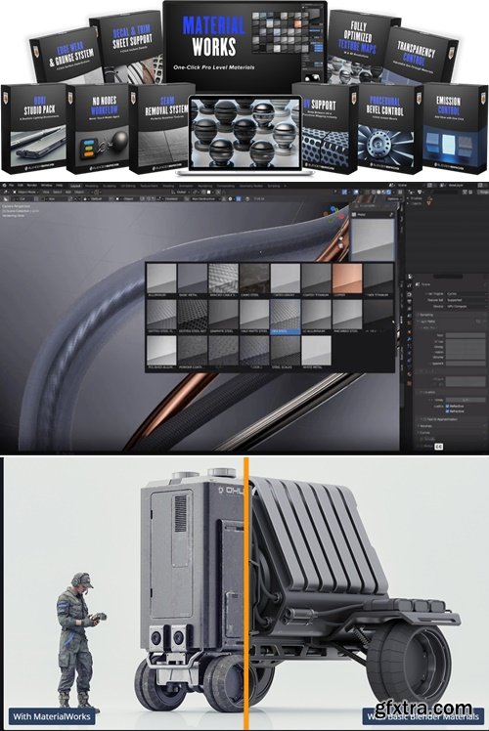
Task: Choose the Coated Titanium material thumbnail
Action: (316, 279)
